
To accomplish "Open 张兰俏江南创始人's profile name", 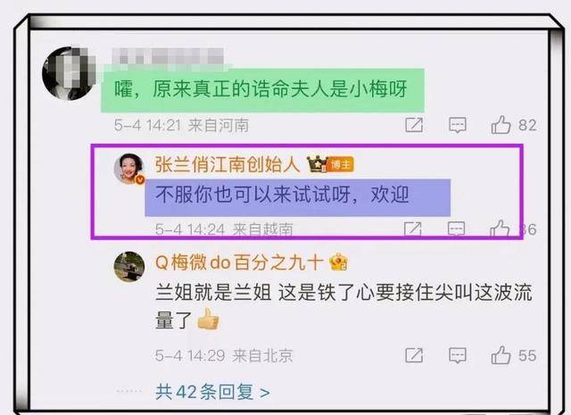I will (x=228, y=164).
